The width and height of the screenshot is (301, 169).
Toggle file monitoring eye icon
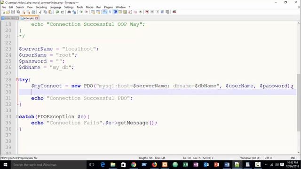point(141,12)
